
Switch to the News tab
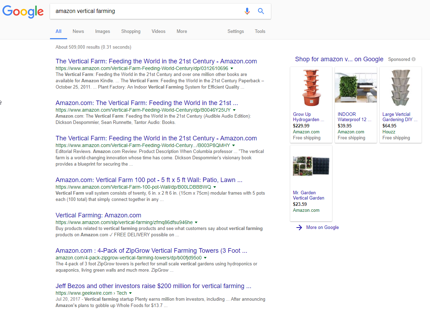pyautogui.click(x=78, y=32)
